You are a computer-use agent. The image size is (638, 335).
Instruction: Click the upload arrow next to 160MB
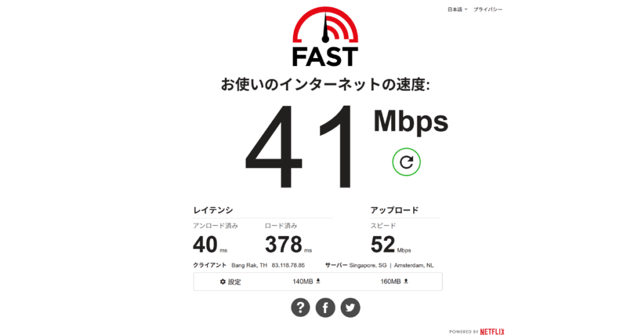[406, 281]
